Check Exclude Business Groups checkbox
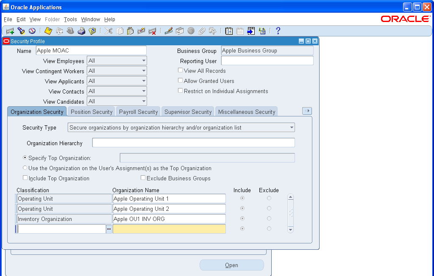This screenshot has width=434, height=276. click(143, 178)
